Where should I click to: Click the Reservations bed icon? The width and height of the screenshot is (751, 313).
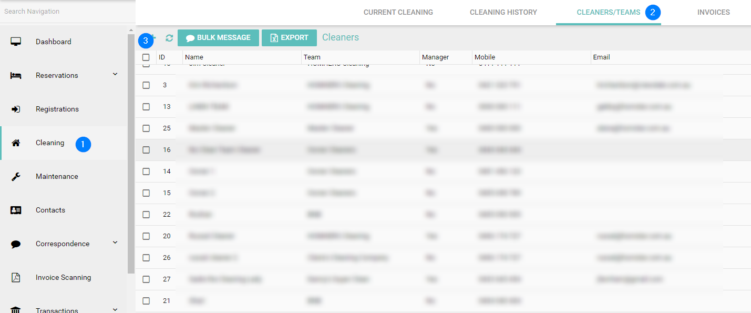tap(16, 76)
